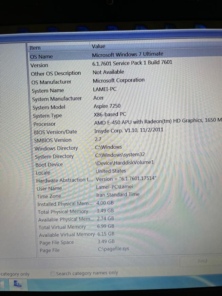Click the Not Available value
The width and height of the screenshot is (222, 296).
click(x=108, y=72)
